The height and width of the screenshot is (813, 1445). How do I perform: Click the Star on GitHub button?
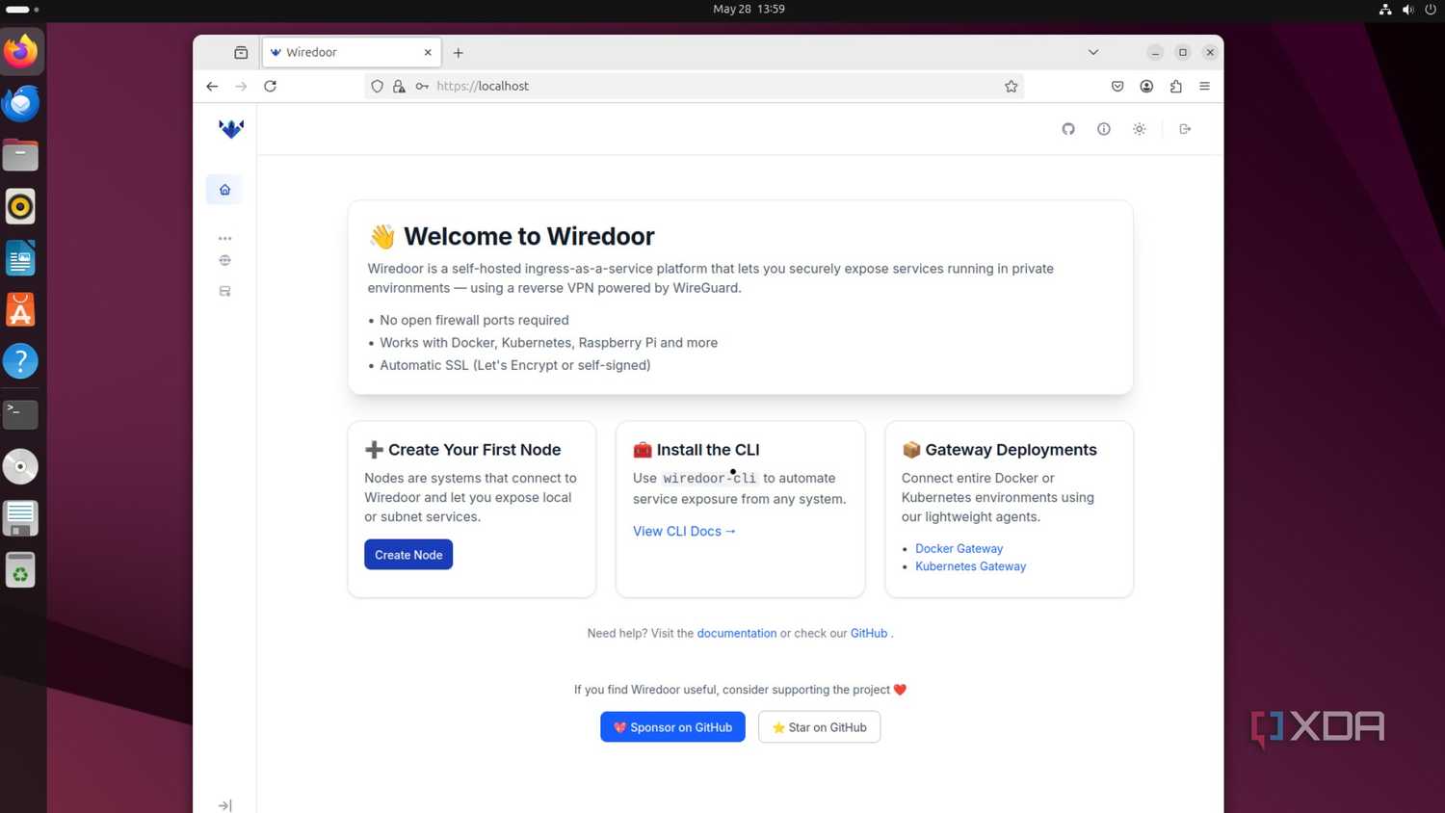(819, 727)
